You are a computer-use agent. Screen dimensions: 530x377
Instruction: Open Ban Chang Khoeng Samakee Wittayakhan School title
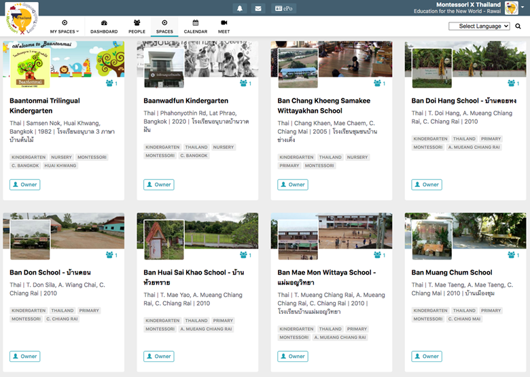tap(324, 106)
